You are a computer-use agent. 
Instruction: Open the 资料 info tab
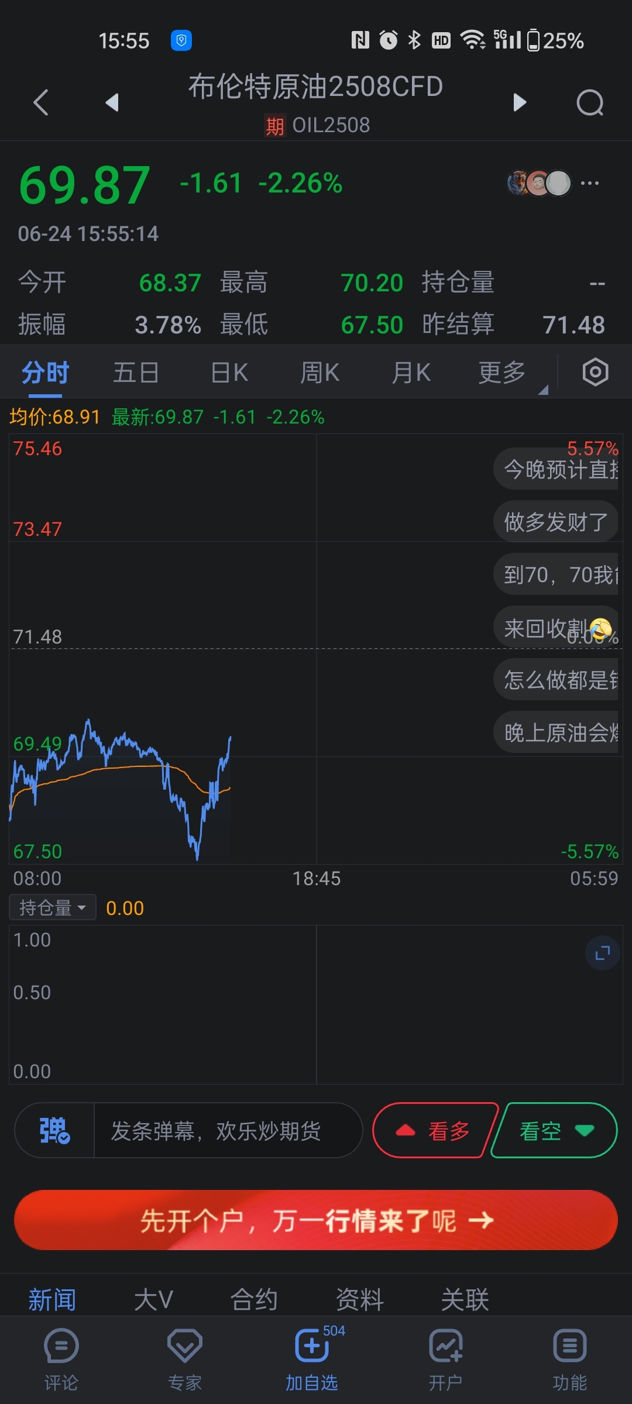(359, 1300)
